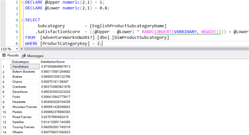This screenshot has width=249, height=135.
Task: Click the NEWID function in line 6
Action: point(207,32)
